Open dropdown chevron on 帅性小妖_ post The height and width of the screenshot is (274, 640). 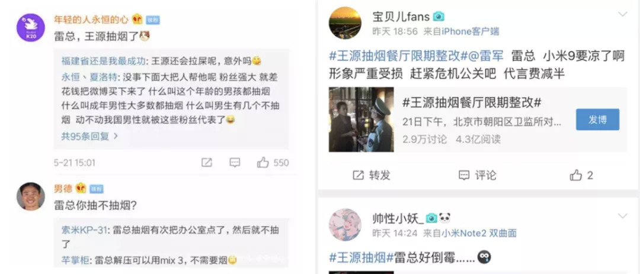623,216
